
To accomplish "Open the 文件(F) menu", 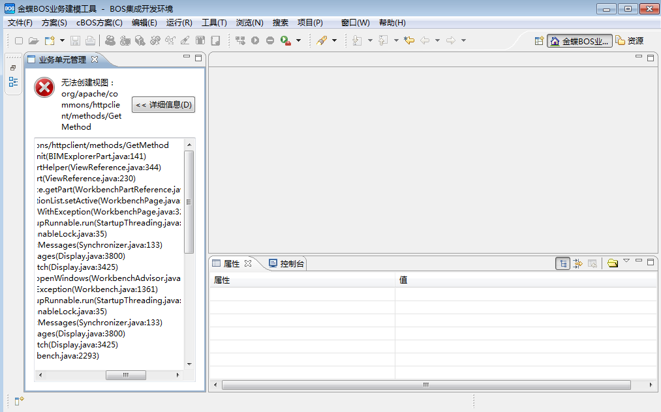I will tap(20, 23).
